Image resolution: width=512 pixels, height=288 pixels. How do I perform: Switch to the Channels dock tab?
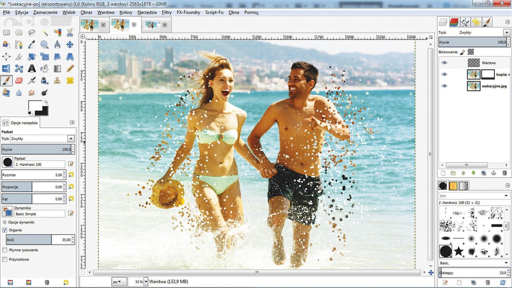point(454,22)
